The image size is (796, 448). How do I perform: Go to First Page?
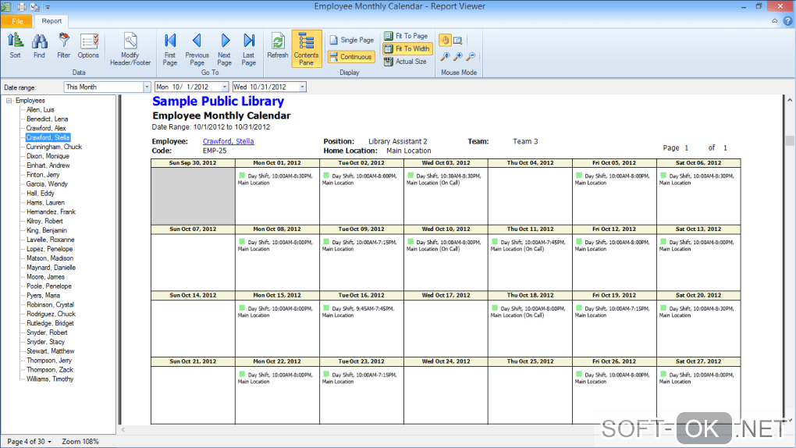coord(170,49)
